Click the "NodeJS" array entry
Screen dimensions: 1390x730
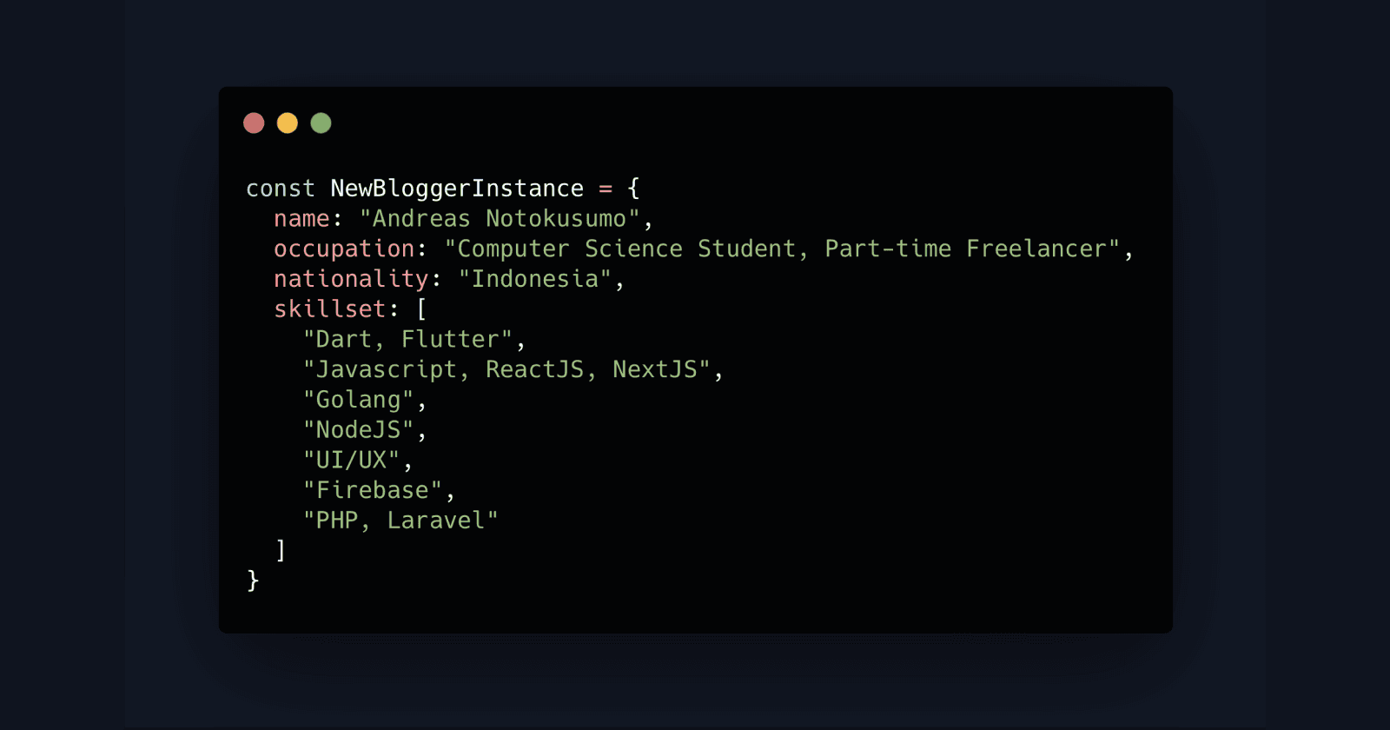358,430
